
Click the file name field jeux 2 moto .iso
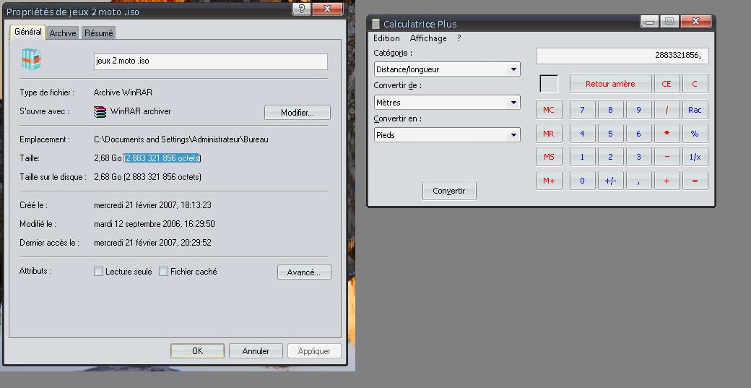pos(211,61)
